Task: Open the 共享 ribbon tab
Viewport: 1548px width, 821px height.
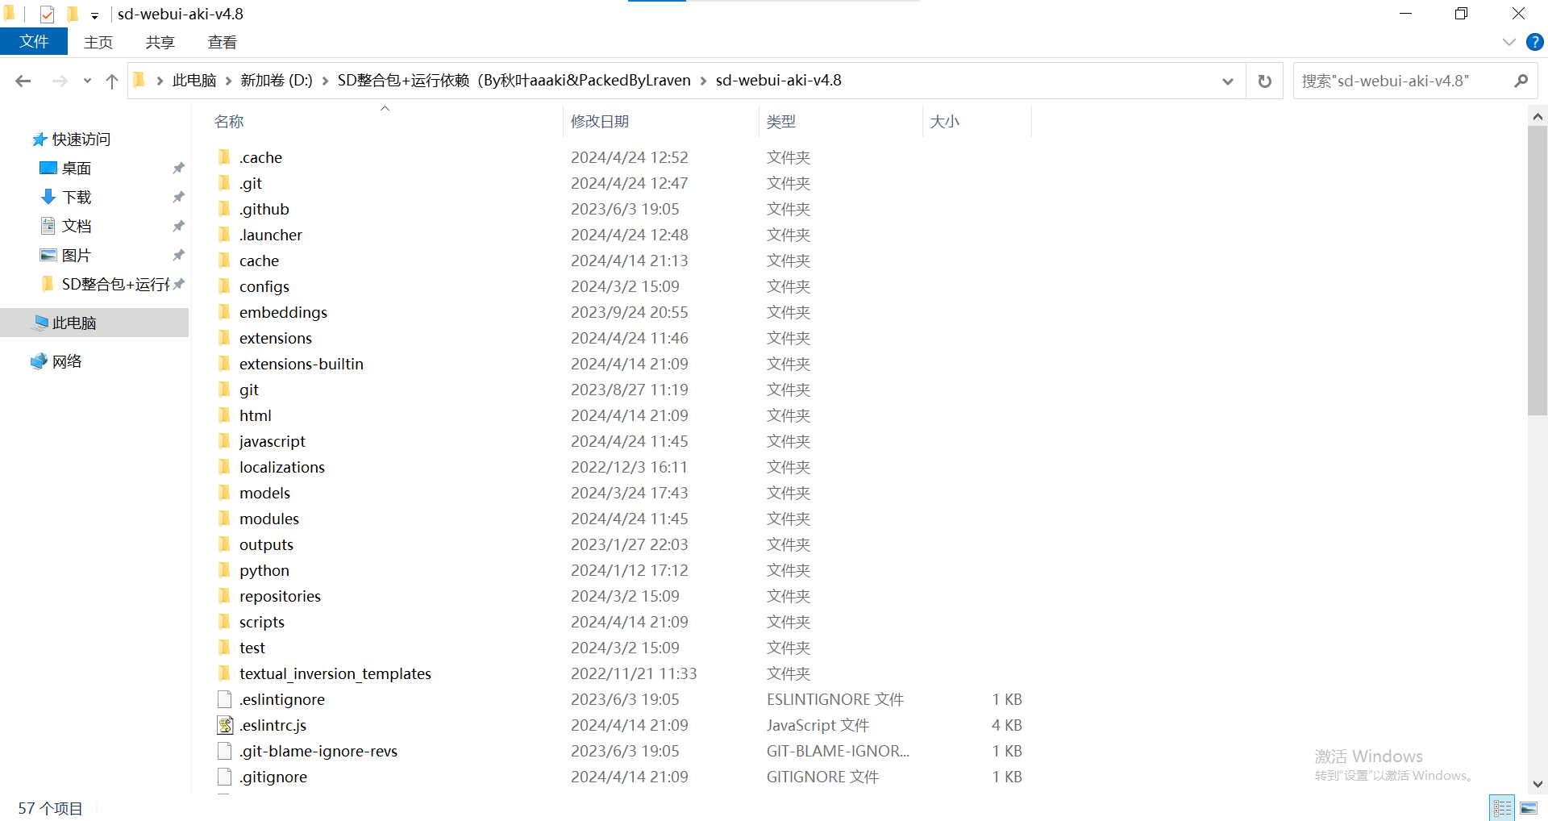Action: pos(160,42)
